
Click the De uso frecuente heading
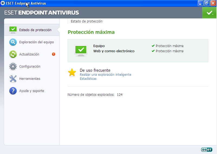[95, 70]
